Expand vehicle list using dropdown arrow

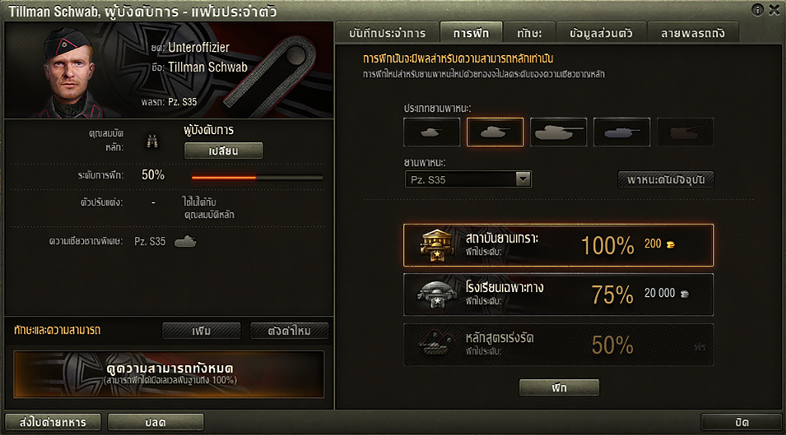pyautogui.click(x=523, y=179)
